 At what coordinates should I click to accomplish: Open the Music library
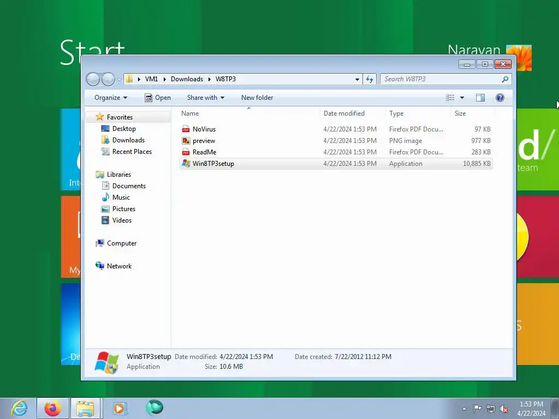(121, 197)
